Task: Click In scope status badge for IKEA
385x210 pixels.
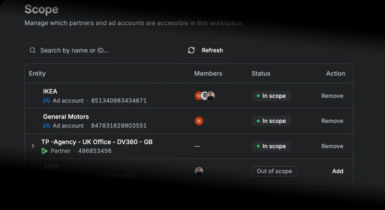Action: [x=271, y=96]
